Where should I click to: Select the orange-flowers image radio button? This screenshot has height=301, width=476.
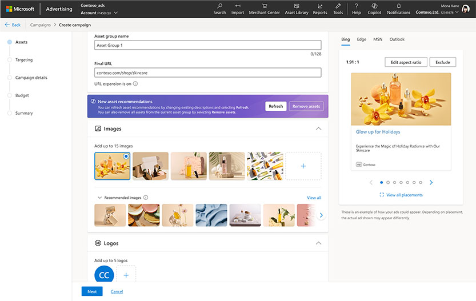coord(126,156)
